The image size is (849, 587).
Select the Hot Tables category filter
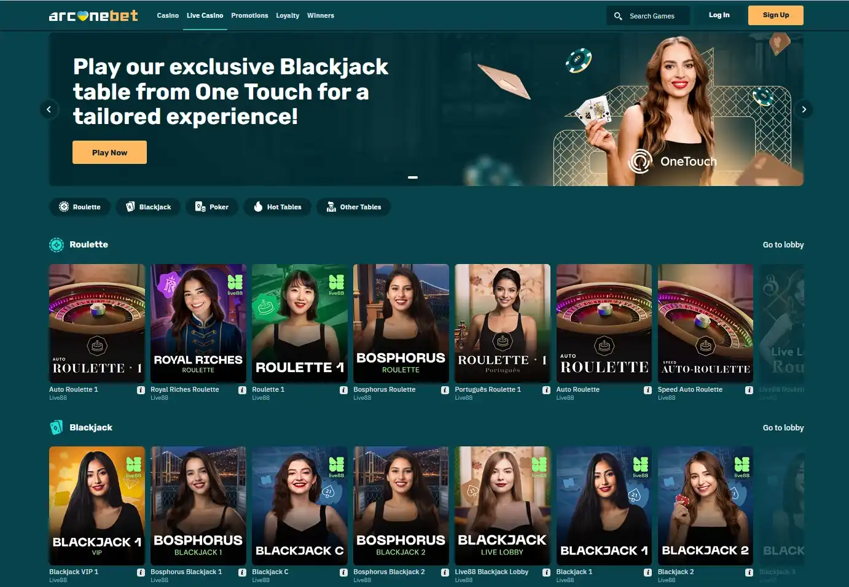pos(277,207)
